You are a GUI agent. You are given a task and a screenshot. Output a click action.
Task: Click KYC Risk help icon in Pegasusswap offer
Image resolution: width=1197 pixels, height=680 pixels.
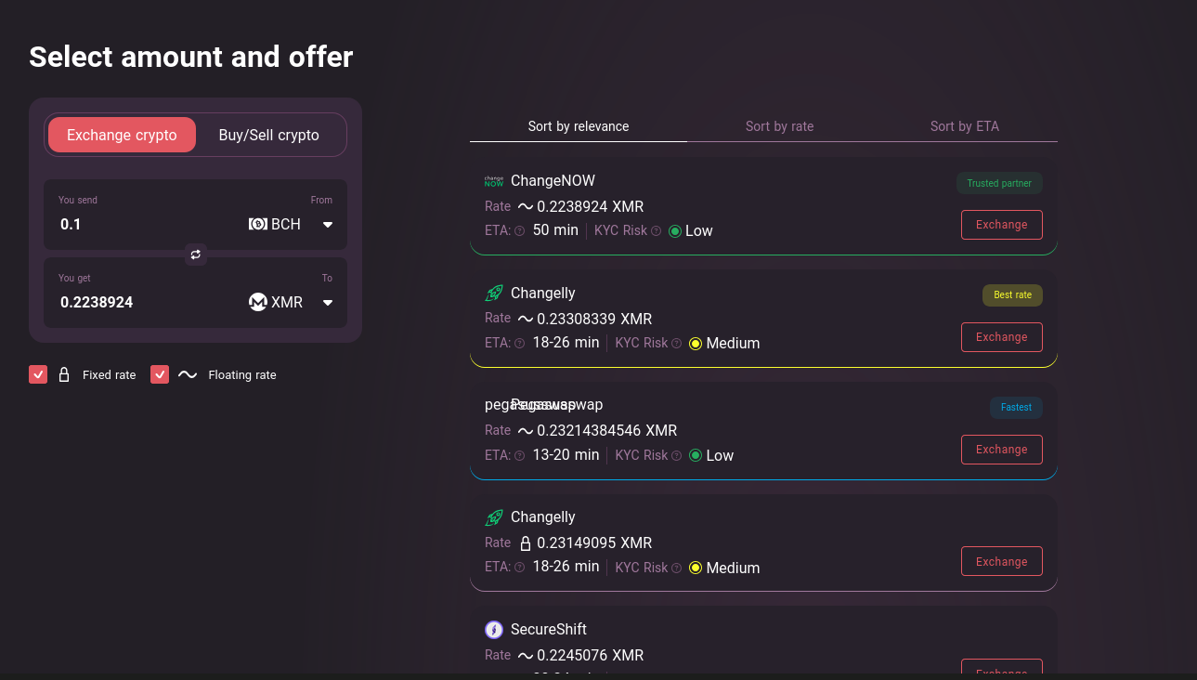677,456
